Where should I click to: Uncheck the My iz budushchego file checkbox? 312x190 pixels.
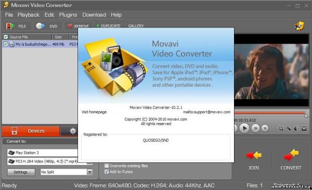(x=6, y=44)
